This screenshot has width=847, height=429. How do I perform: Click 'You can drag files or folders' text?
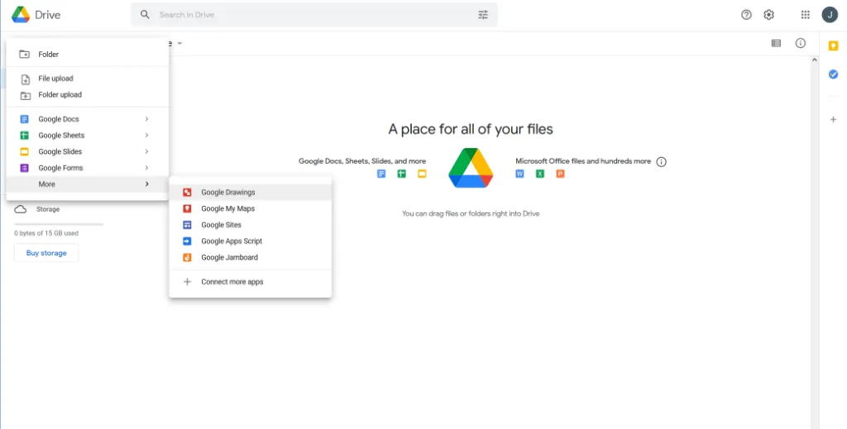[471, 214]
